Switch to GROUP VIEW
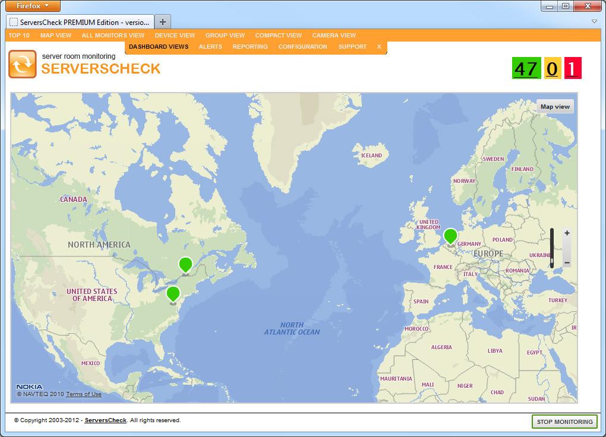Image resolution: width=606 pixels, height=437 pixels. coord(225,35)
